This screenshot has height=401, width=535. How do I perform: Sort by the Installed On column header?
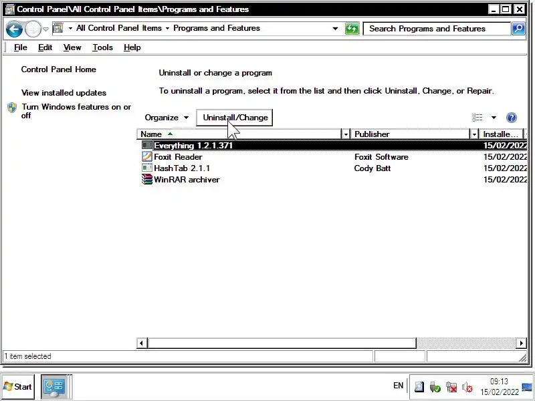point(501,134)
